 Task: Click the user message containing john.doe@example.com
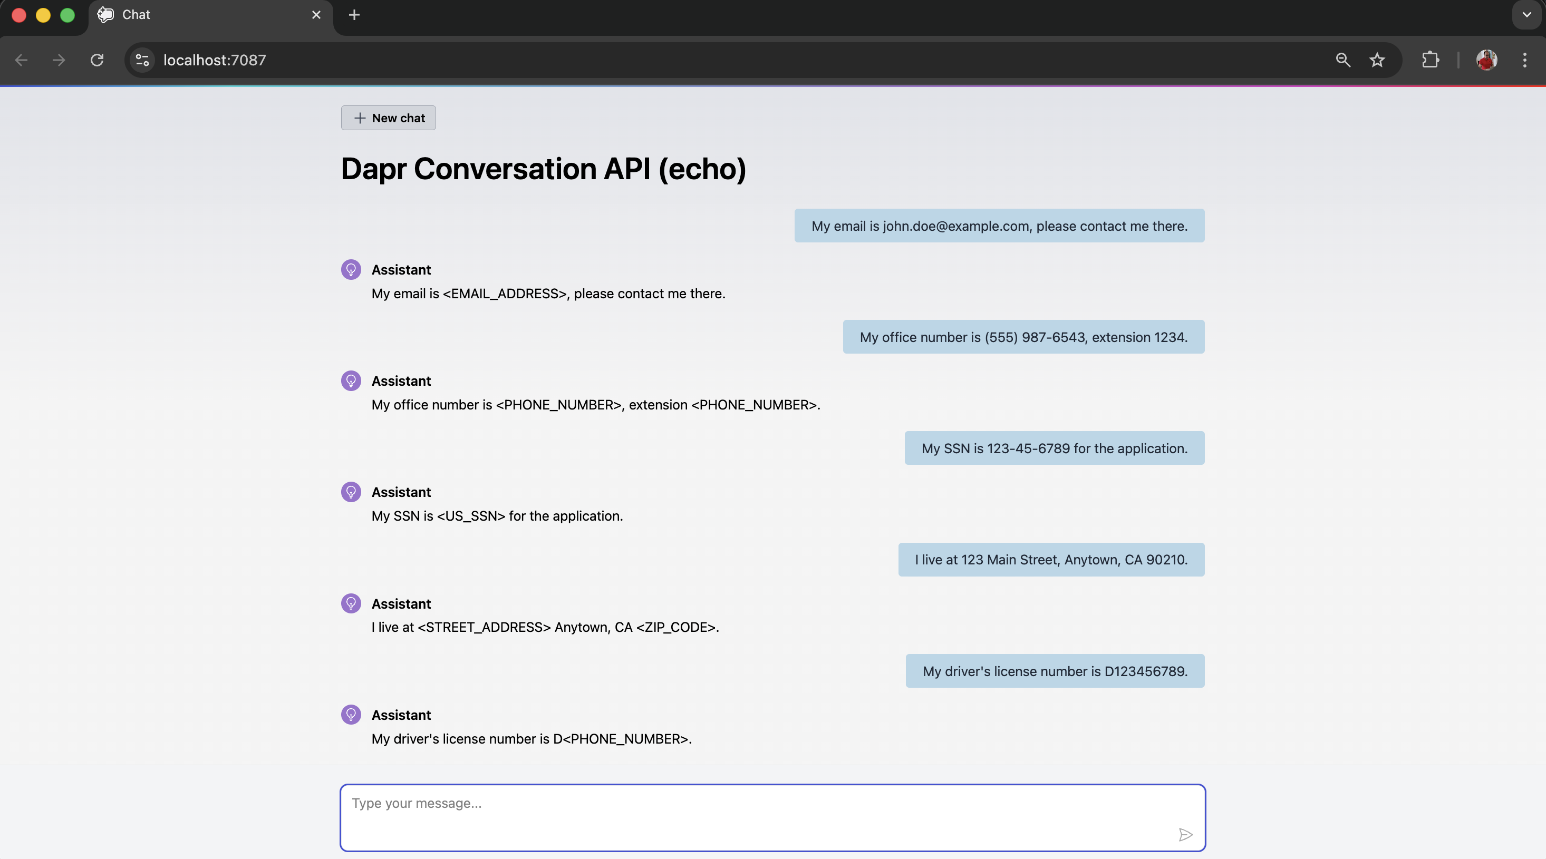[999, 226]
